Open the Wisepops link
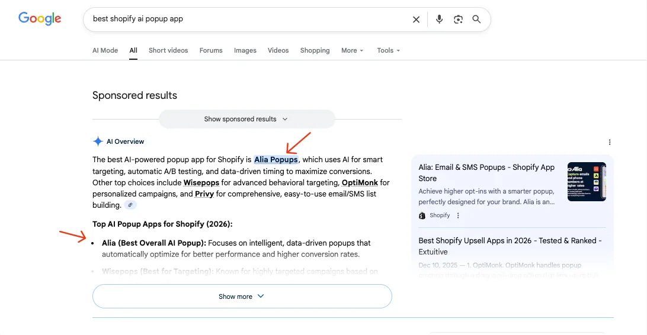 201,182
